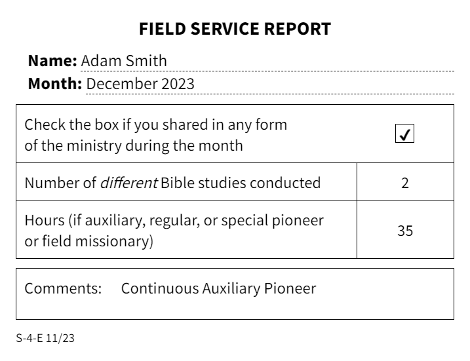Click the 'Bible studies conducted' label text
470x361 pixels.
(241, 183)
